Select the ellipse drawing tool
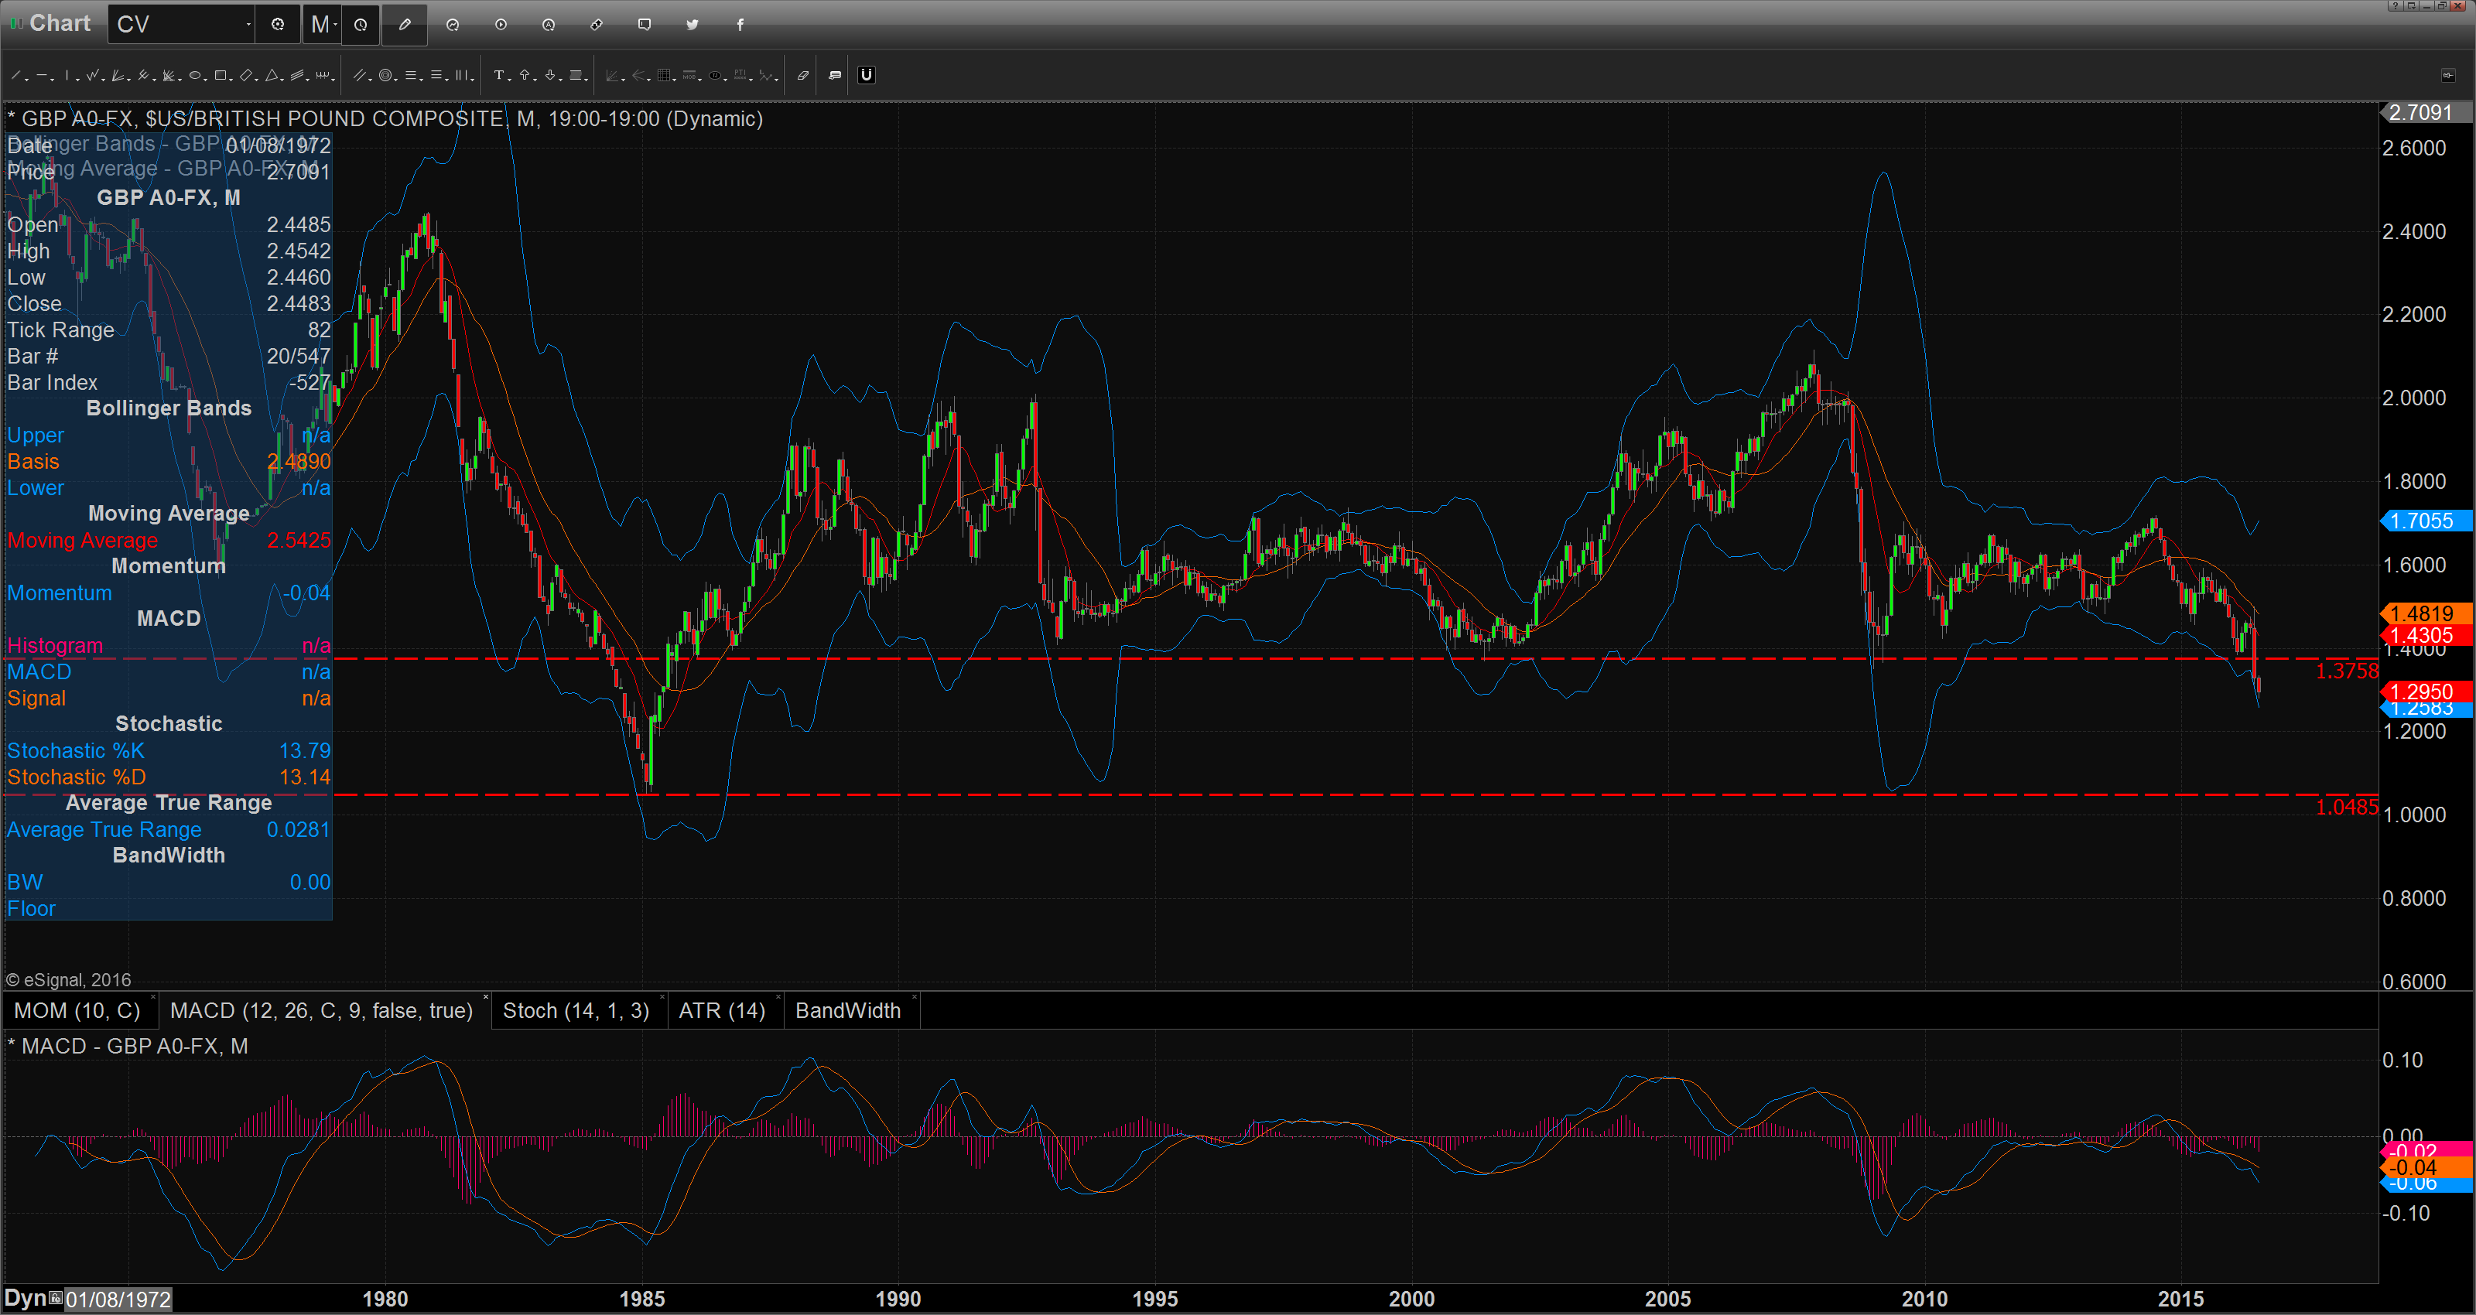 195,75
